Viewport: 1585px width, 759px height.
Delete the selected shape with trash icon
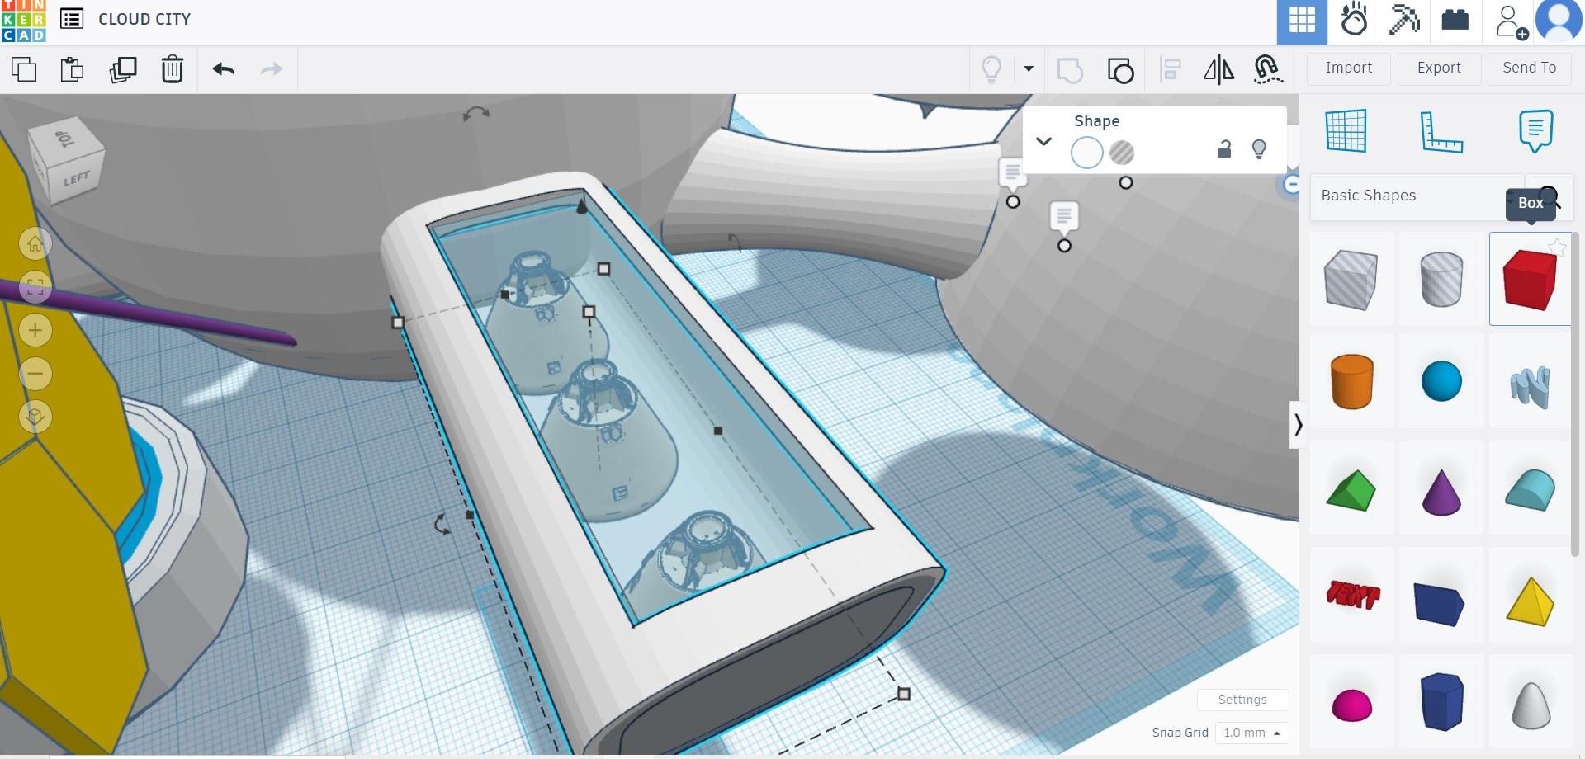pos(172,69)
